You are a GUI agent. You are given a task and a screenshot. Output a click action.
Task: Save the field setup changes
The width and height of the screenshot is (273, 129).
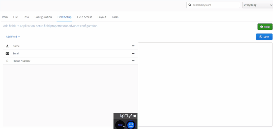264,37
